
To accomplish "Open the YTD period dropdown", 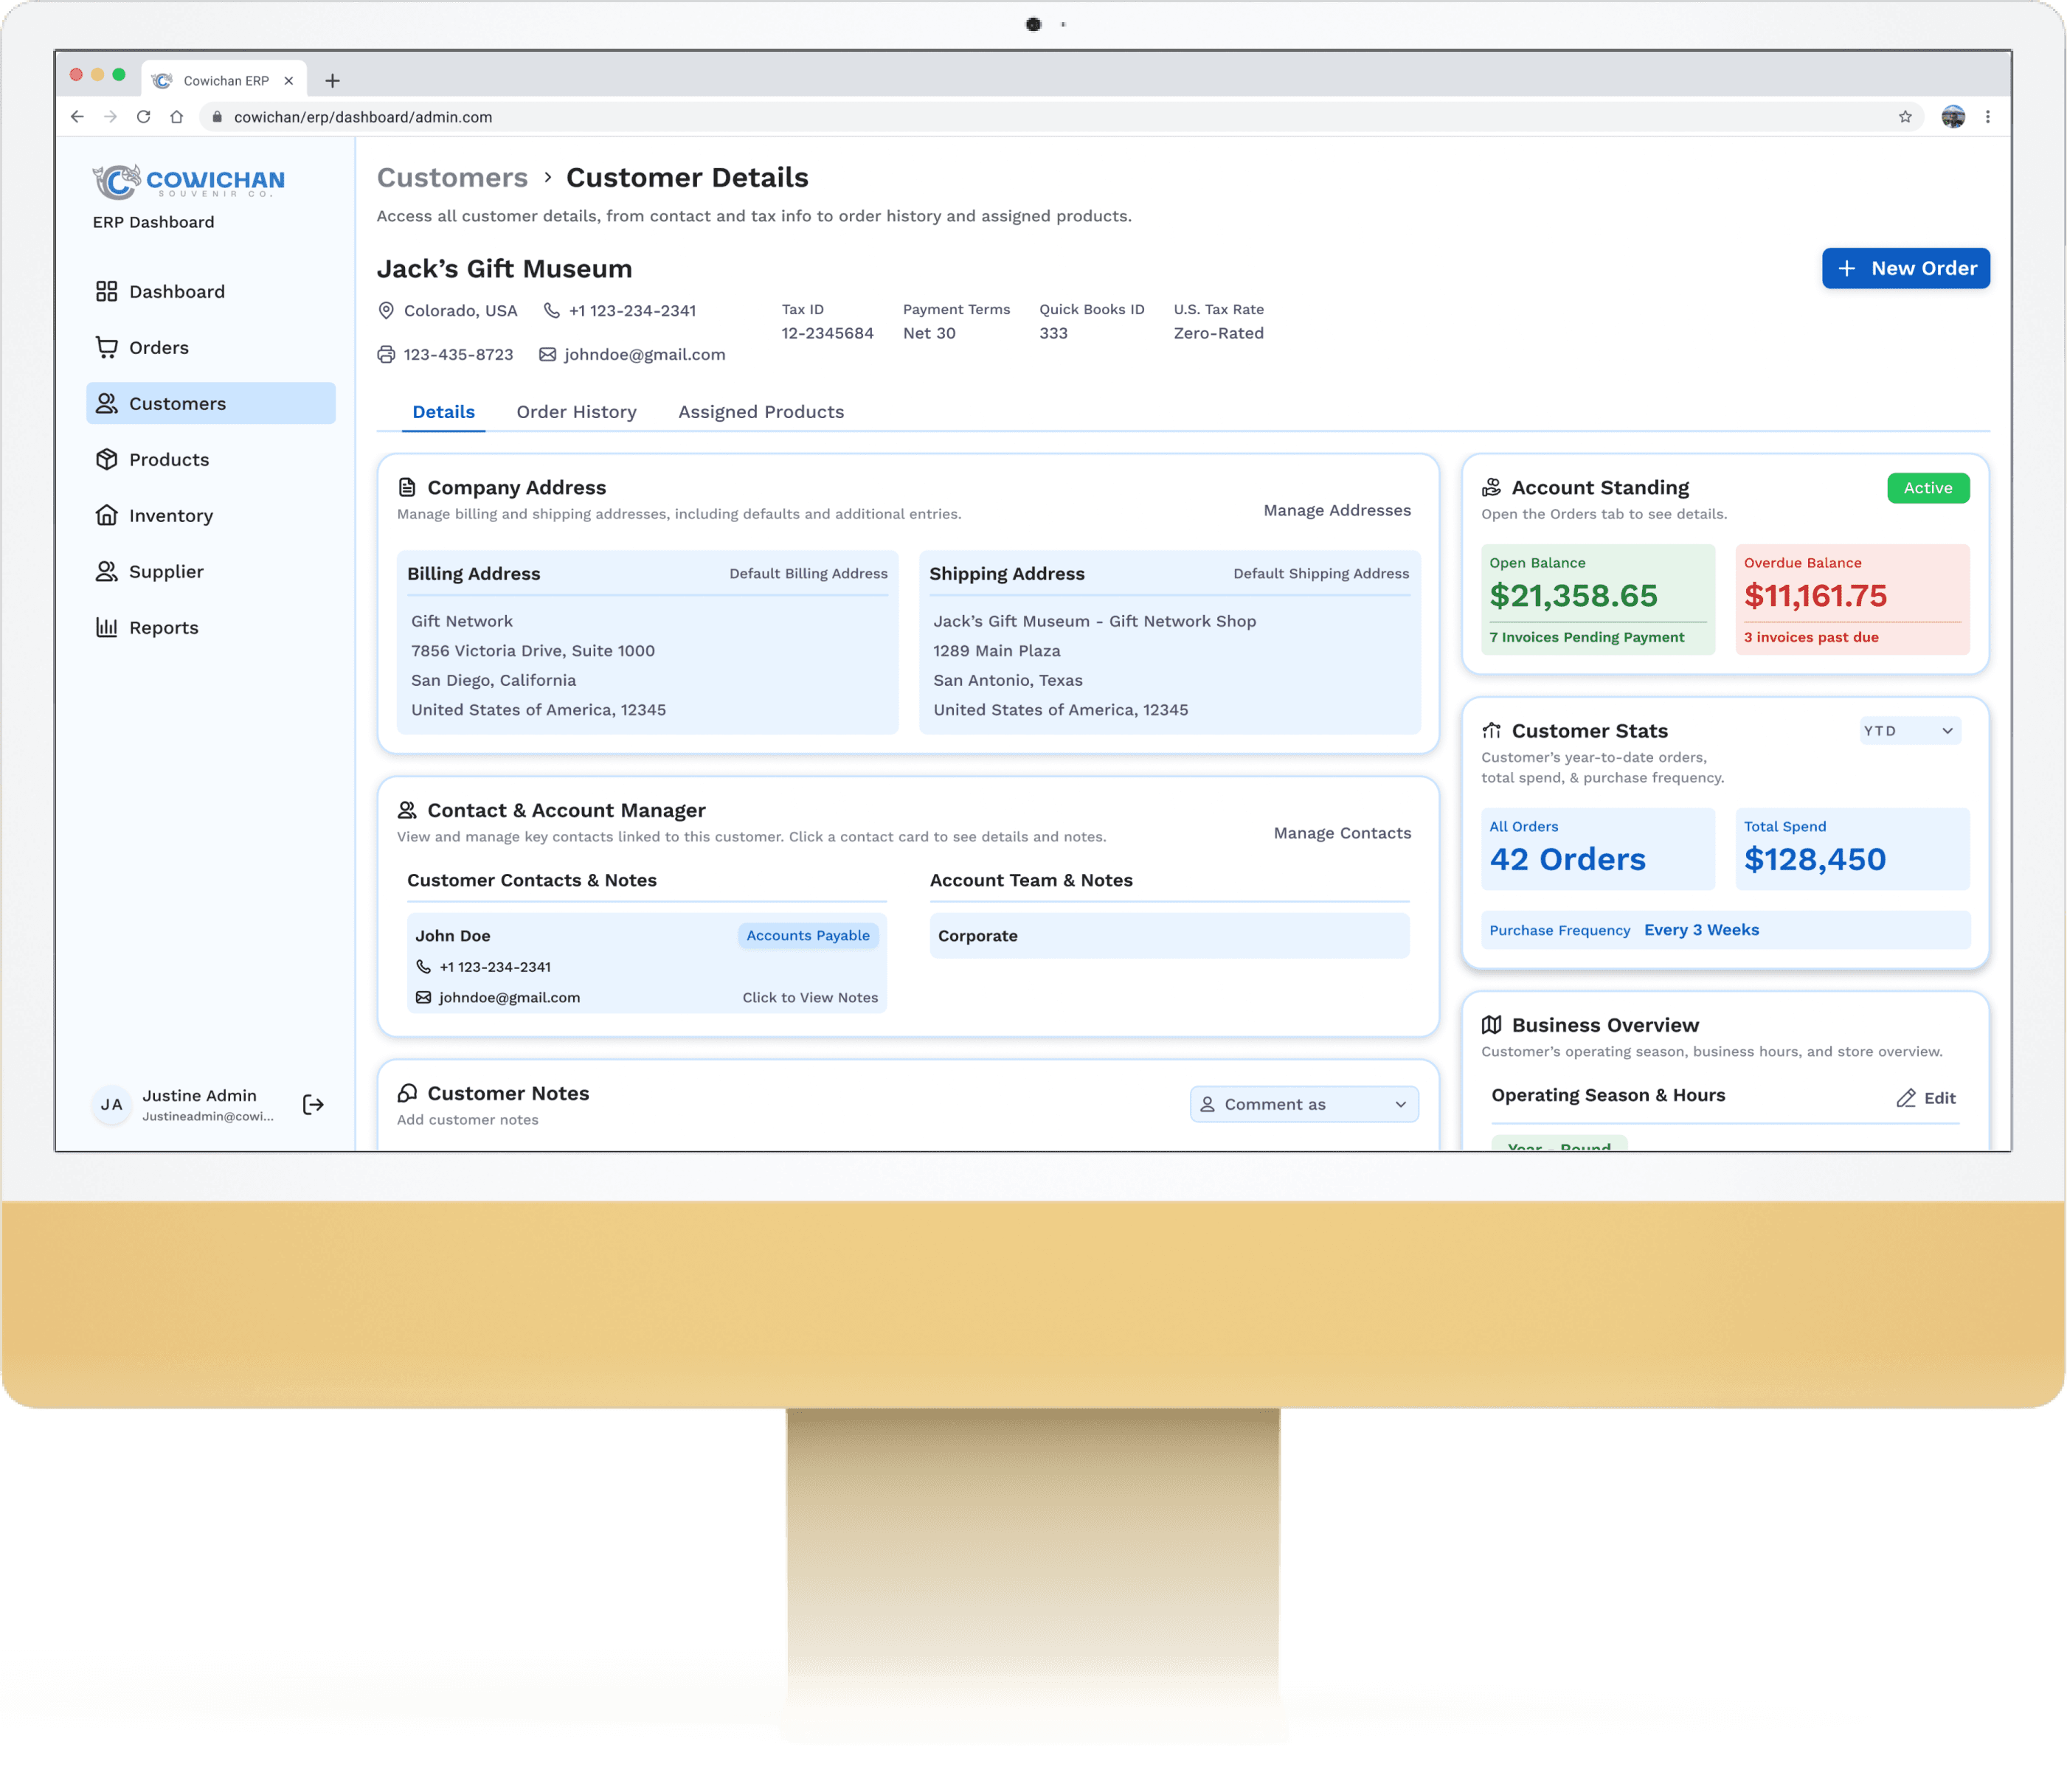I will point(1909,731).
